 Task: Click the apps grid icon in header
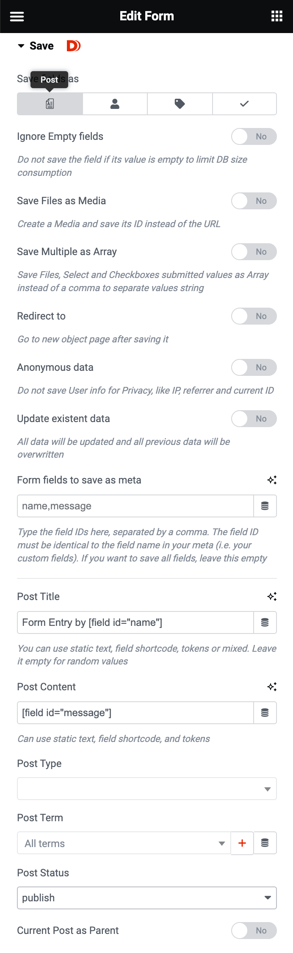click(276, 16)
